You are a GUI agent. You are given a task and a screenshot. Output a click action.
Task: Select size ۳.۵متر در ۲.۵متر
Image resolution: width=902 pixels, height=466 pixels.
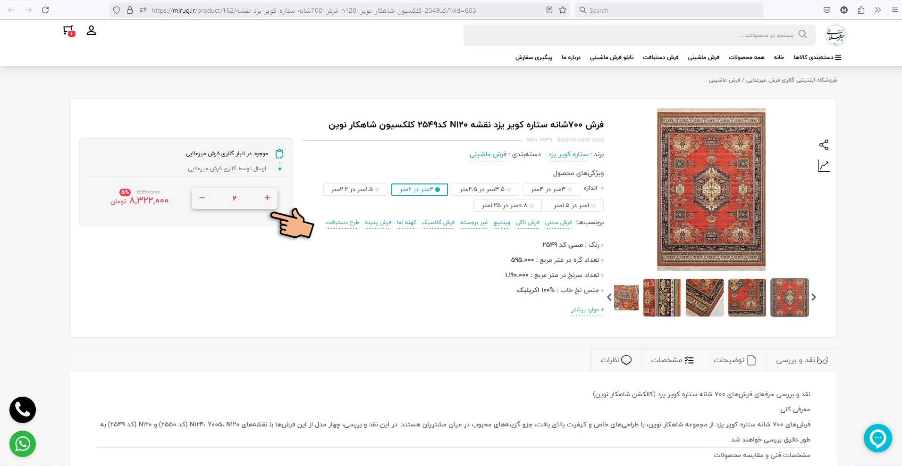pyautogui.click(x=485, y=190)
